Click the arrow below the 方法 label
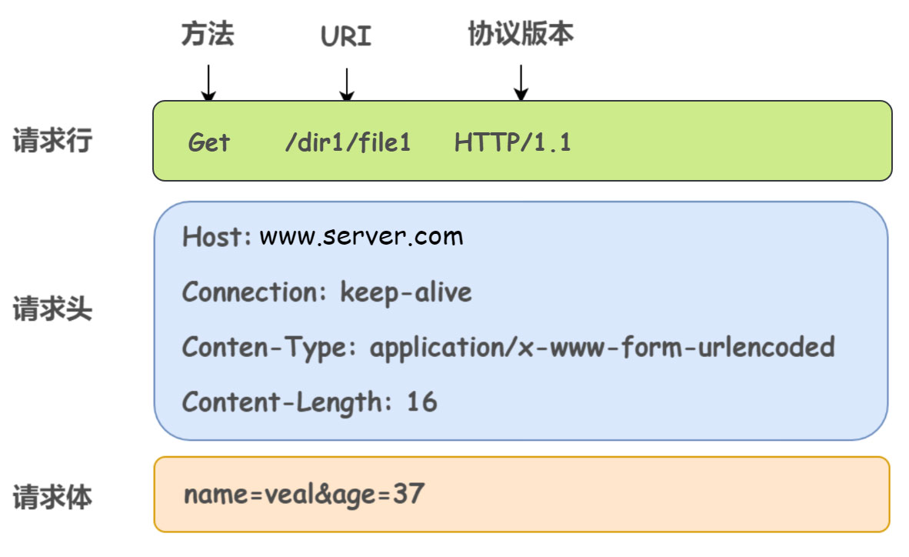909x557 pixels. point(208,82)
